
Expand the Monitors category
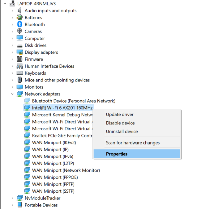coord(12,87)
